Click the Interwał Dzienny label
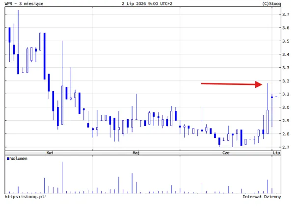The image size is (297, 206). (x=262, y=197)
